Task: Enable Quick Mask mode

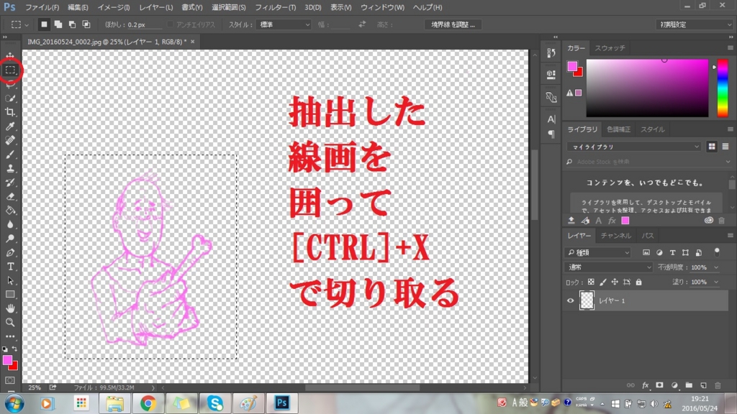Action: coord(10,380)
